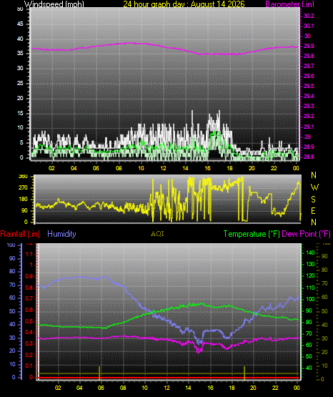Screen dimensions: 333x397
Task: Click the 'Windspeed (mph)' axis title
Action: [x=54, y=4]
